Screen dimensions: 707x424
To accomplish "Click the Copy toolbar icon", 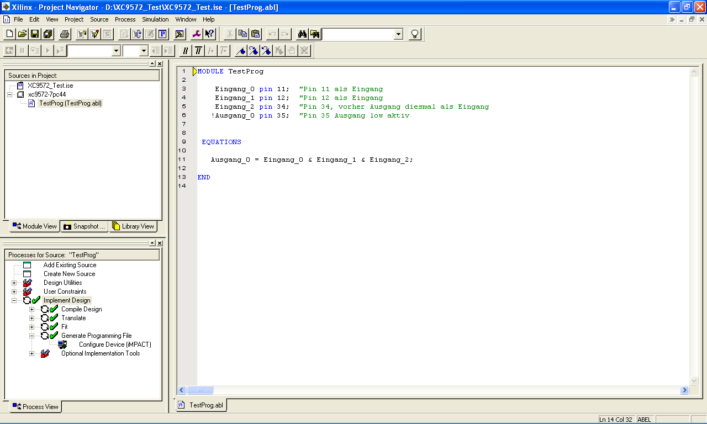I will click(242, 34).
